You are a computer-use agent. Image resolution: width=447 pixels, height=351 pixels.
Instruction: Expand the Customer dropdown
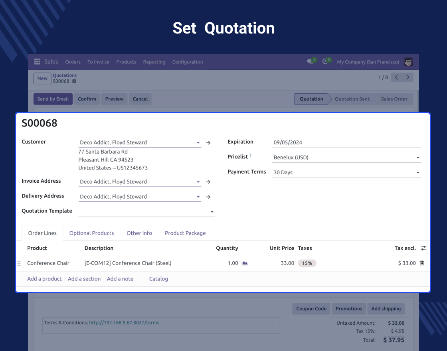(198, 143)
